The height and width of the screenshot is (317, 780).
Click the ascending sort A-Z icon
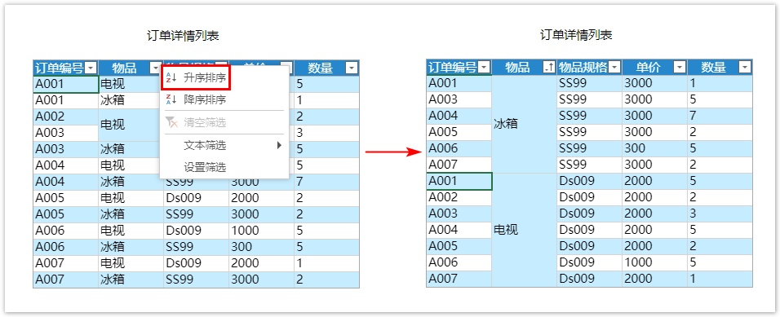click(171, 77)
